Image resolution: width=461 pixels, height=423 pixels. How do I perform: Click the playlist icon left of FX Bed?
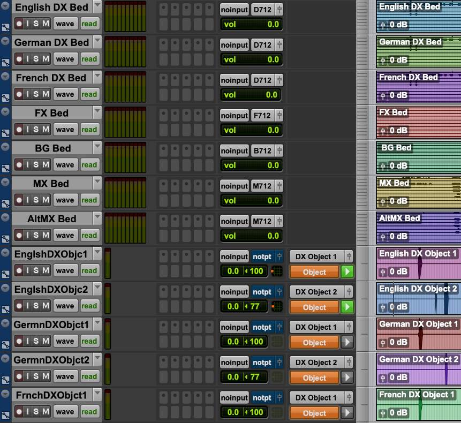click(5, 134)
